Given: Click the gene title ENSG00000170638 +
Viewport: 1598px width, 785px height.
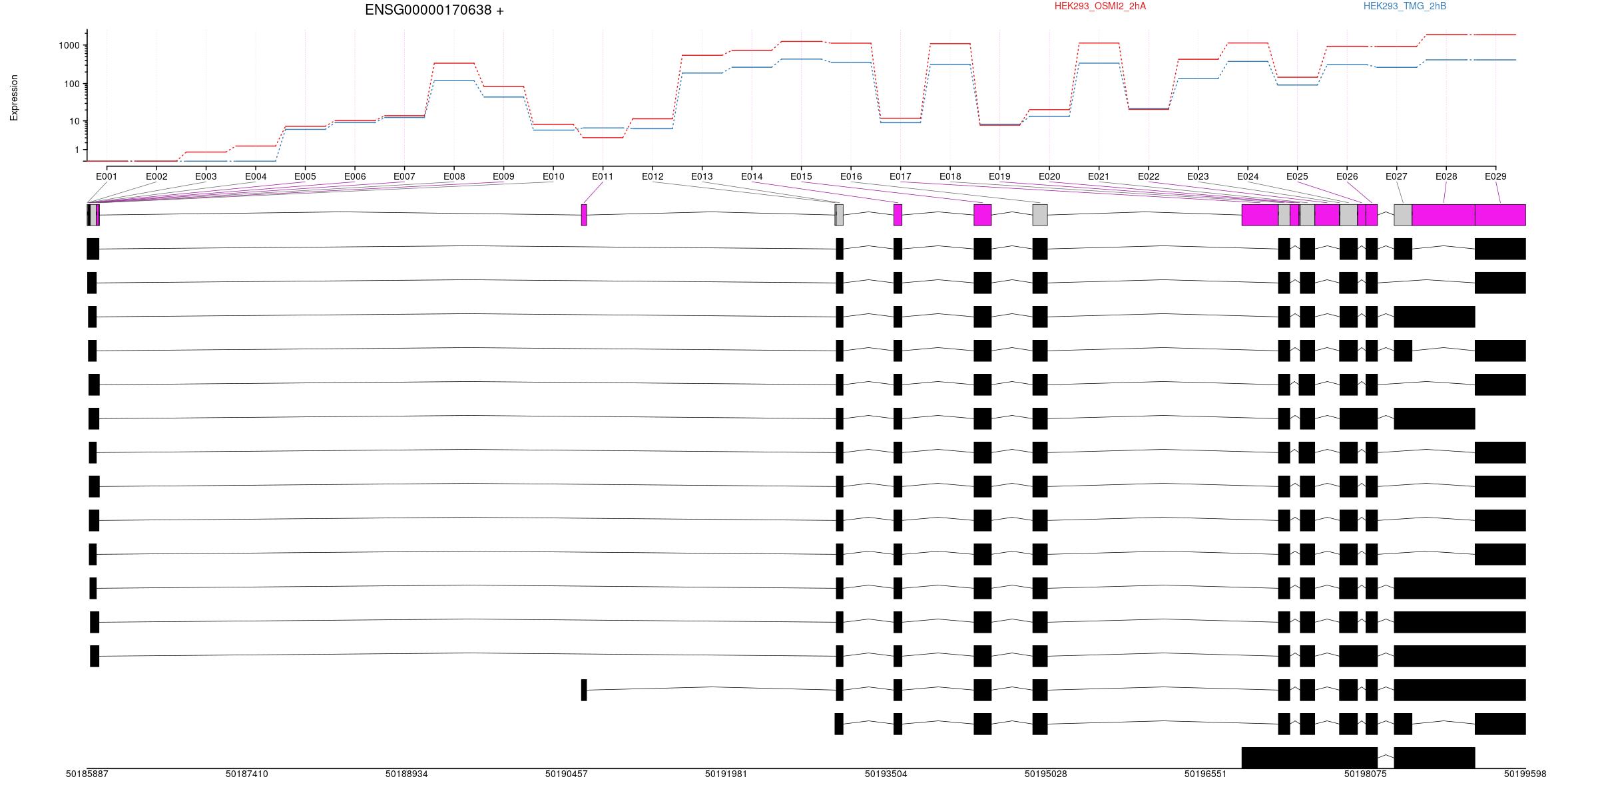Looking at the screenshot, I should pyautogui.click(x=434, y=10).
